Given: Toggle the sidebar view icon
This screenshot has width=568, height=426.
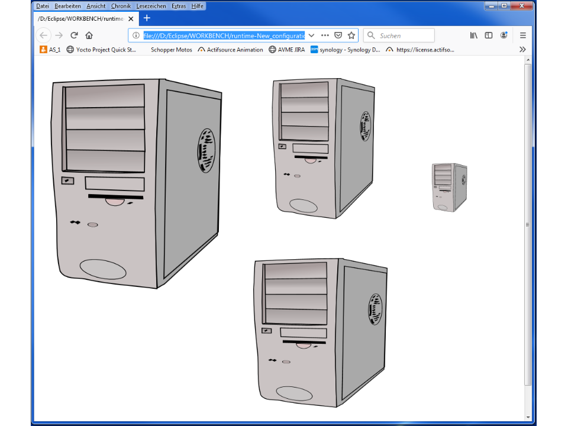Looking at the screenshot, I should coord(489,35).
